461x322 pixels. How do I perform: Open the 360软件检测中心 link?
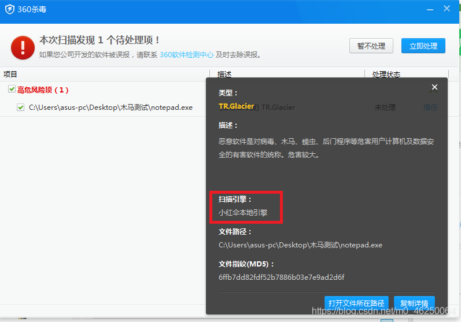[x=186, y=55]
